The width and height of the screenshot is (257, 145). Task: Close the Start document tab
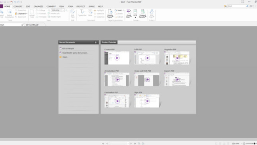coord(22,25)
